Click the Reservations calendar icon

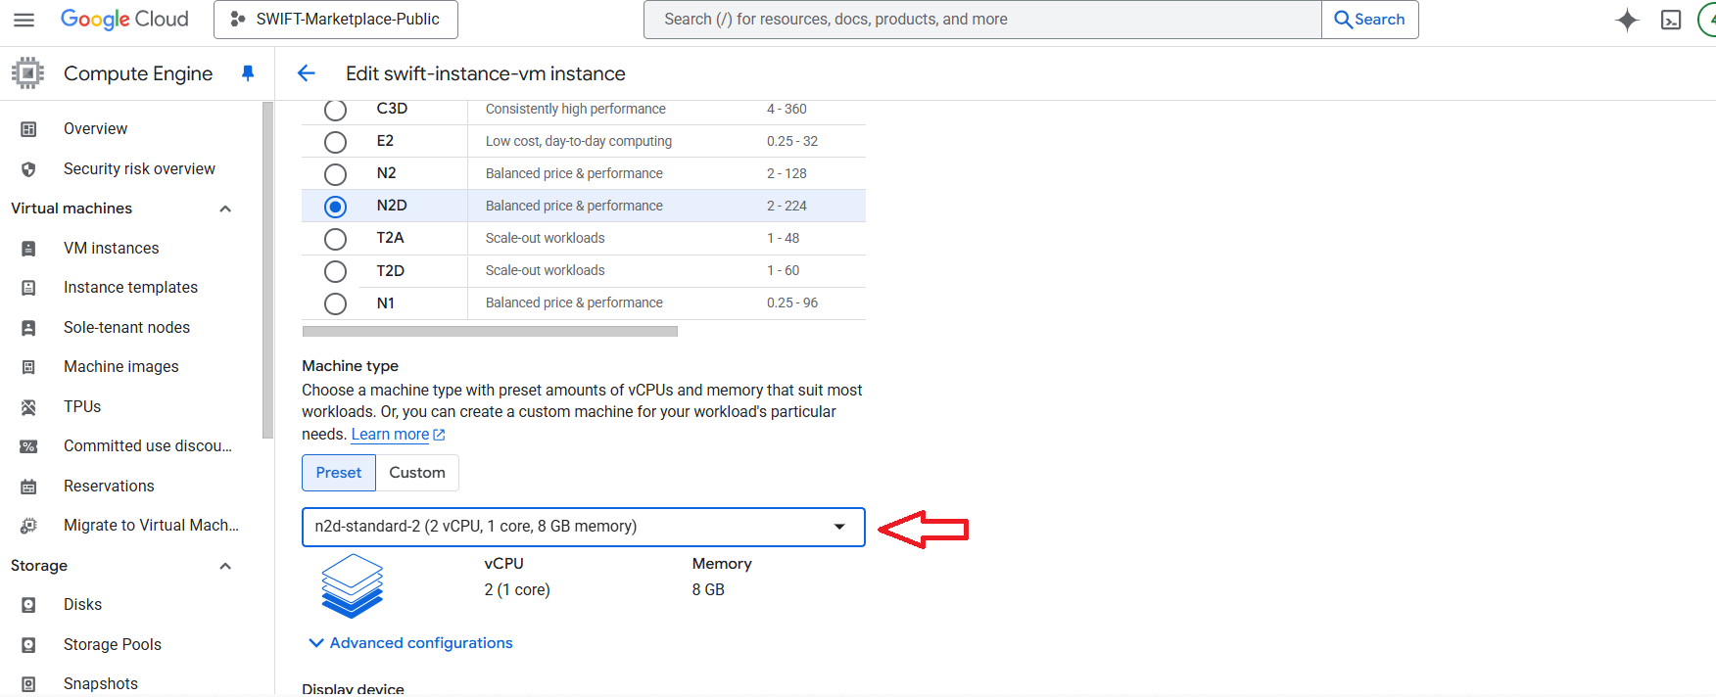(x=28, y=487)
